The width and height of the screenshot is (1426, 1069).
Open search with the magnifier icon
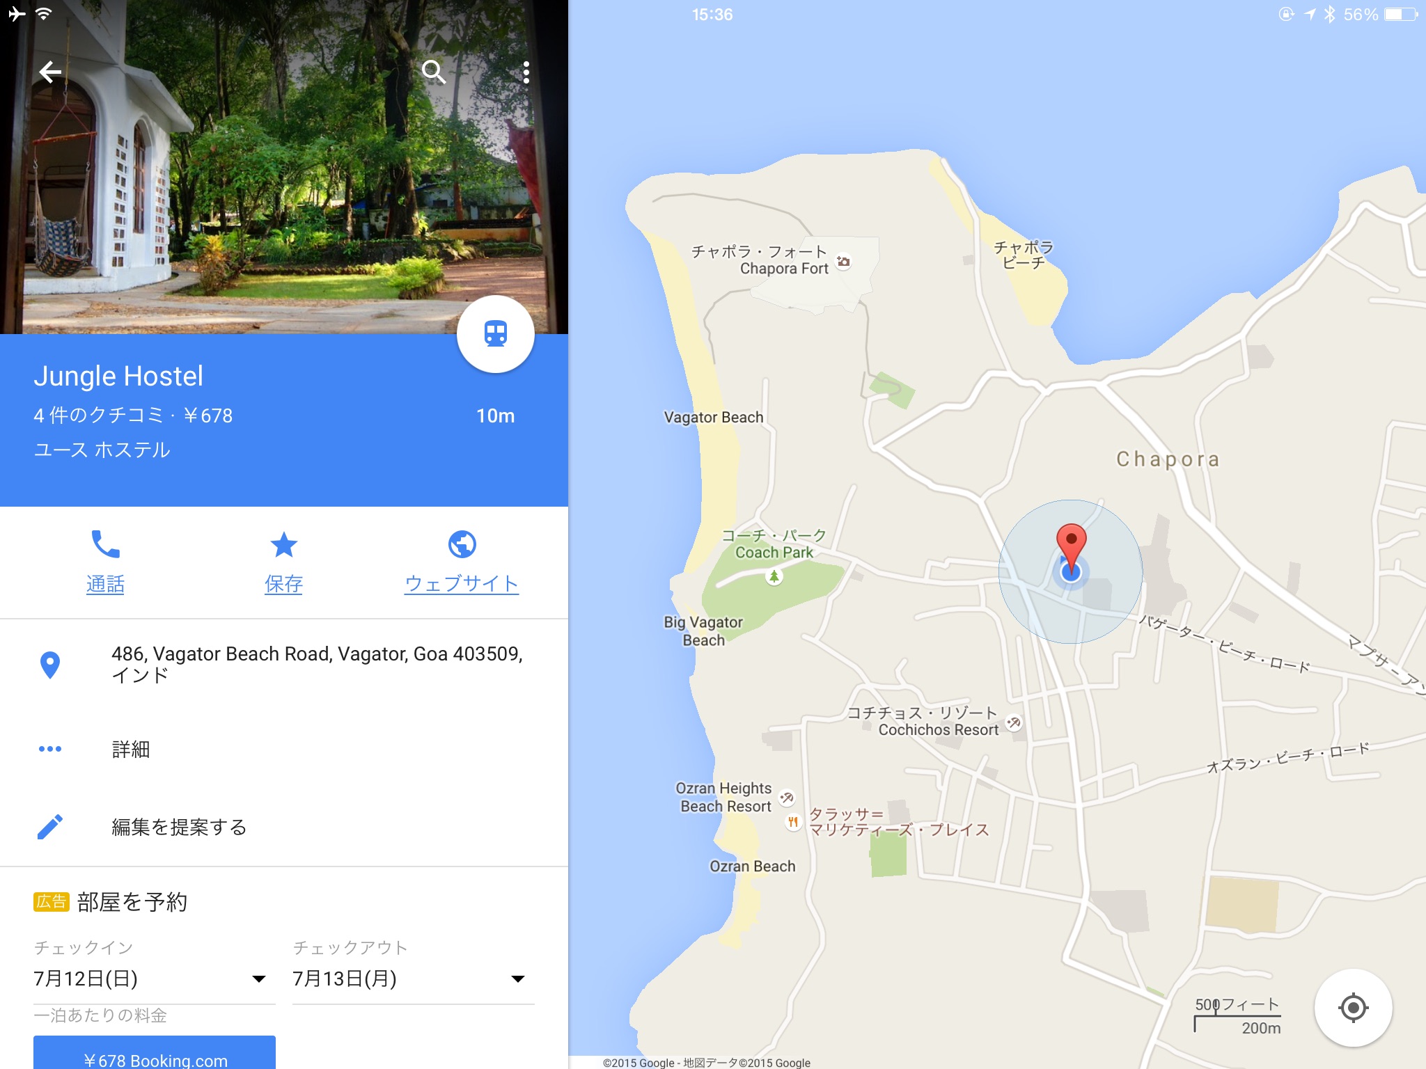pos(434,72)
